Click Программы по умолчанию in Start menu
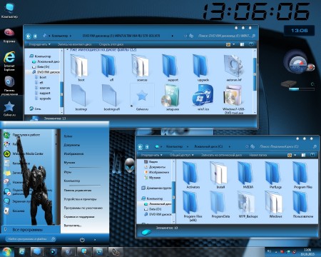Screen dimensions: 321x257 click(83, 208)
